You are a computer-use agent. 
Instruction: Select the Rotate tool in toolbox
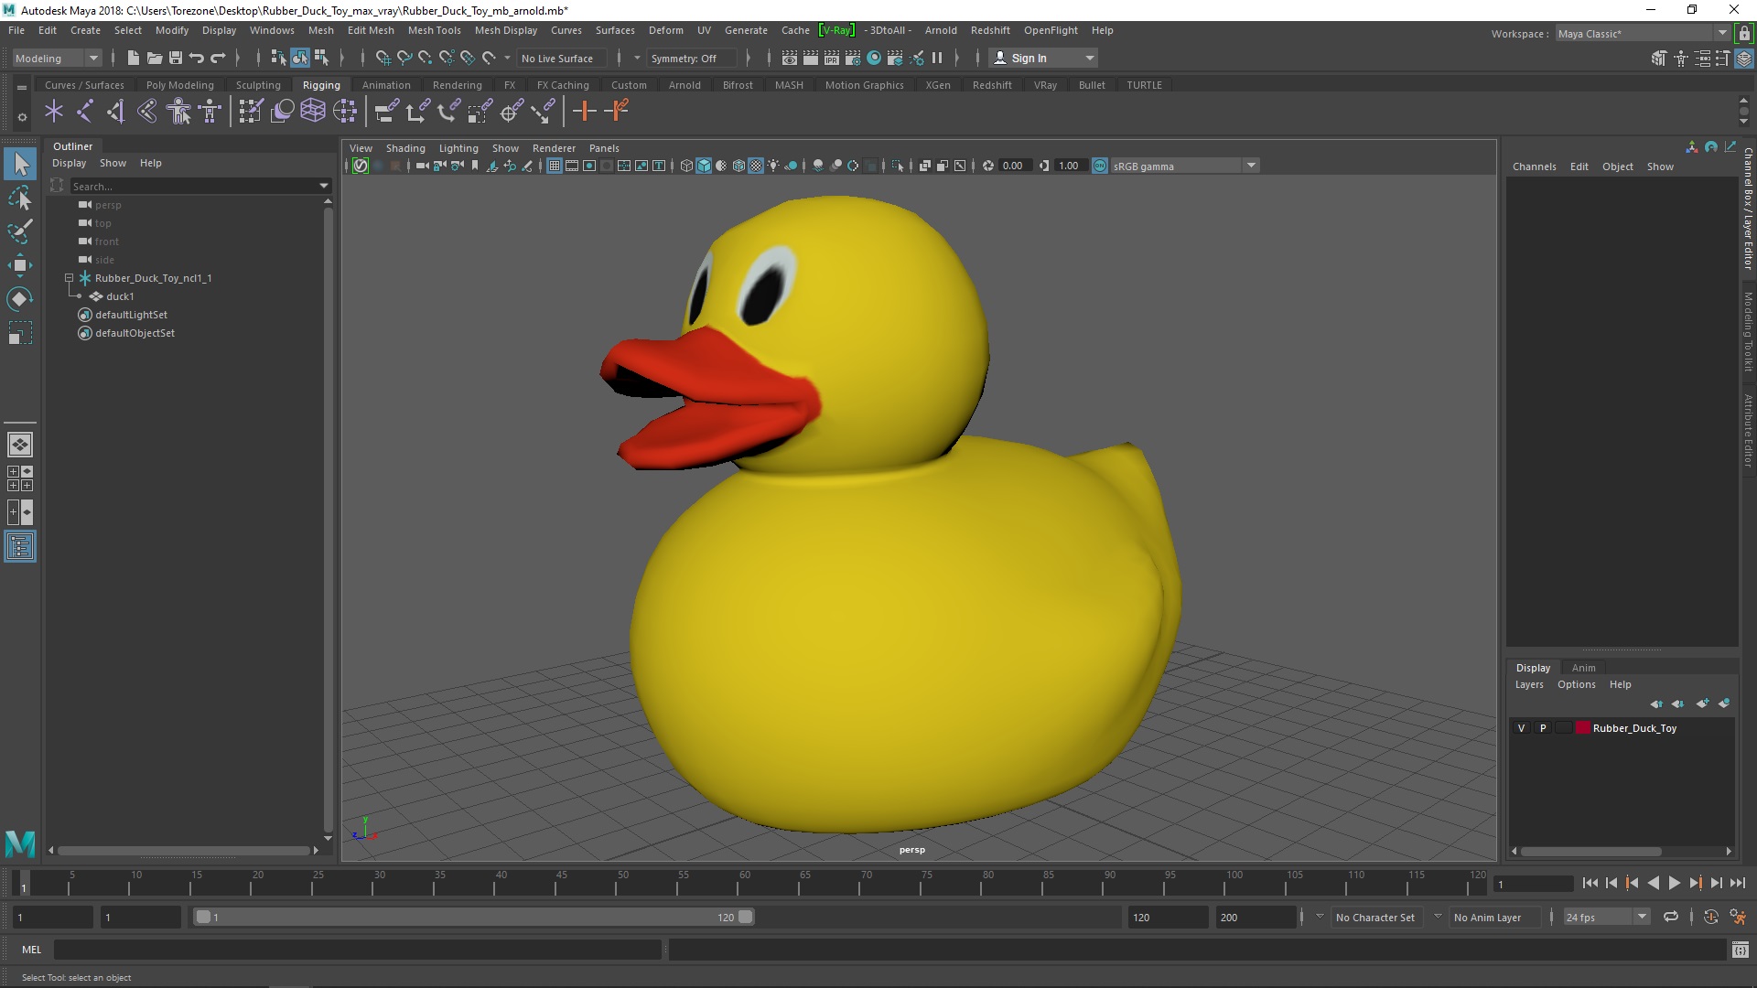click(19, 299)
